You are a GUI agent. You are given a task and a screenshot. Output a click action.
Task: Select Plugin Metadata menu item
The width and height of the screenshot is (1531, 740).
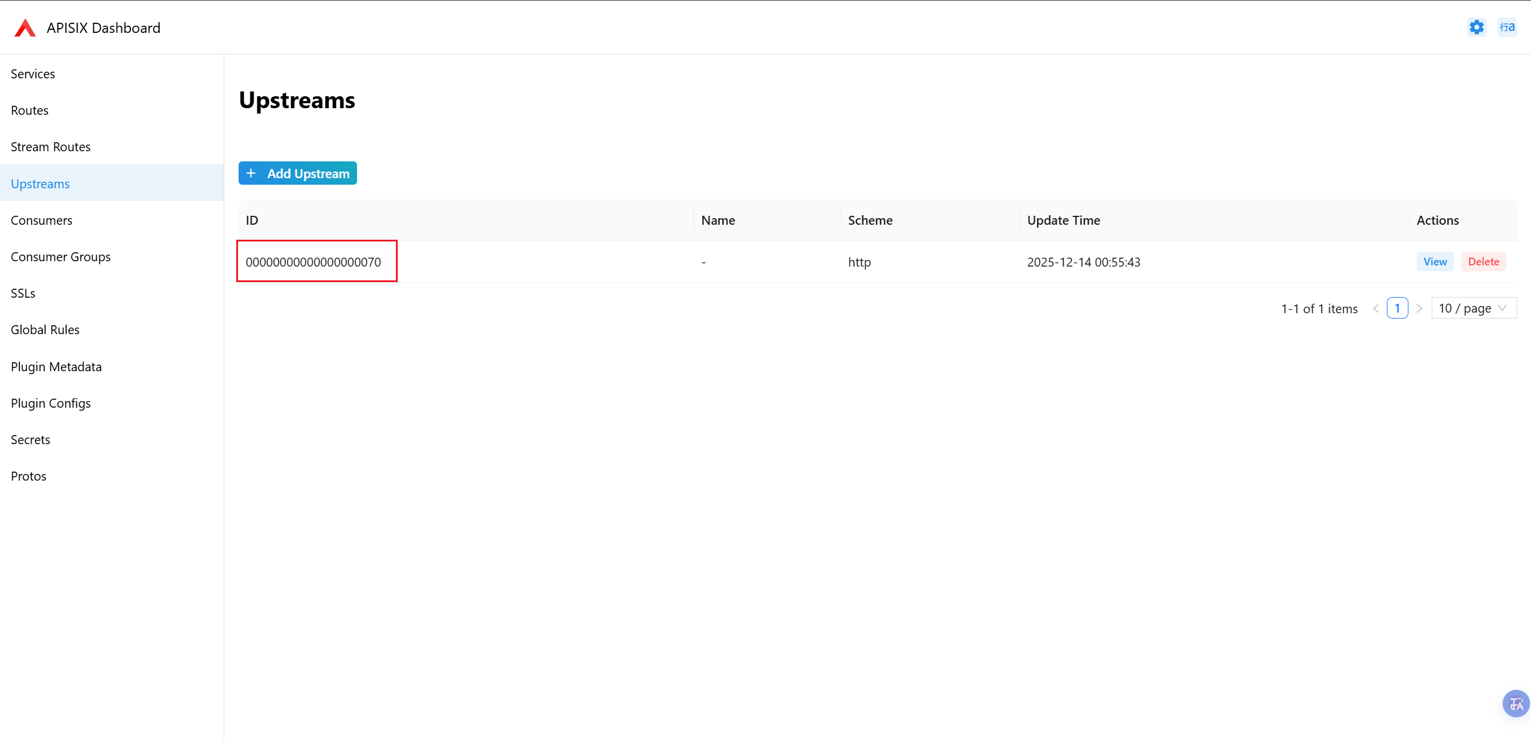click(56, 367)
